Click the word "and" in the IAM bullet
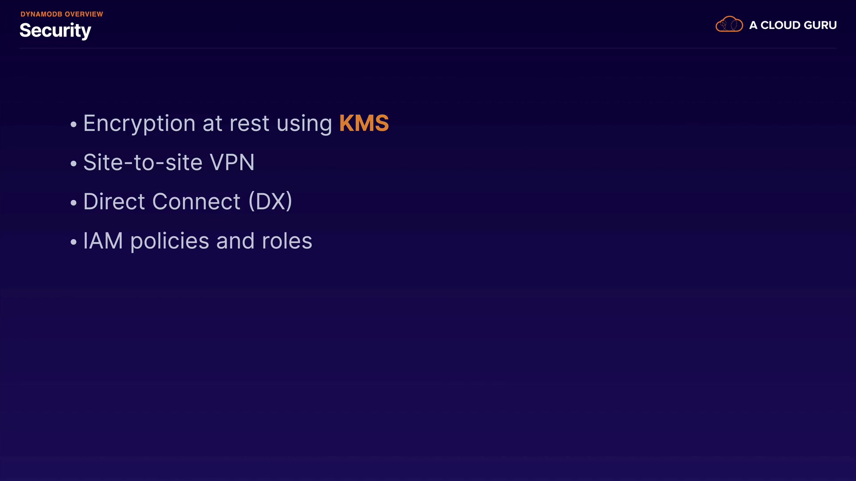 point(235,241)
